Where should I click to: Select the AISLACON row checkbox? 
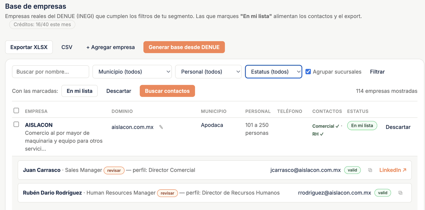pyautogui.click(x=16, y=124)
